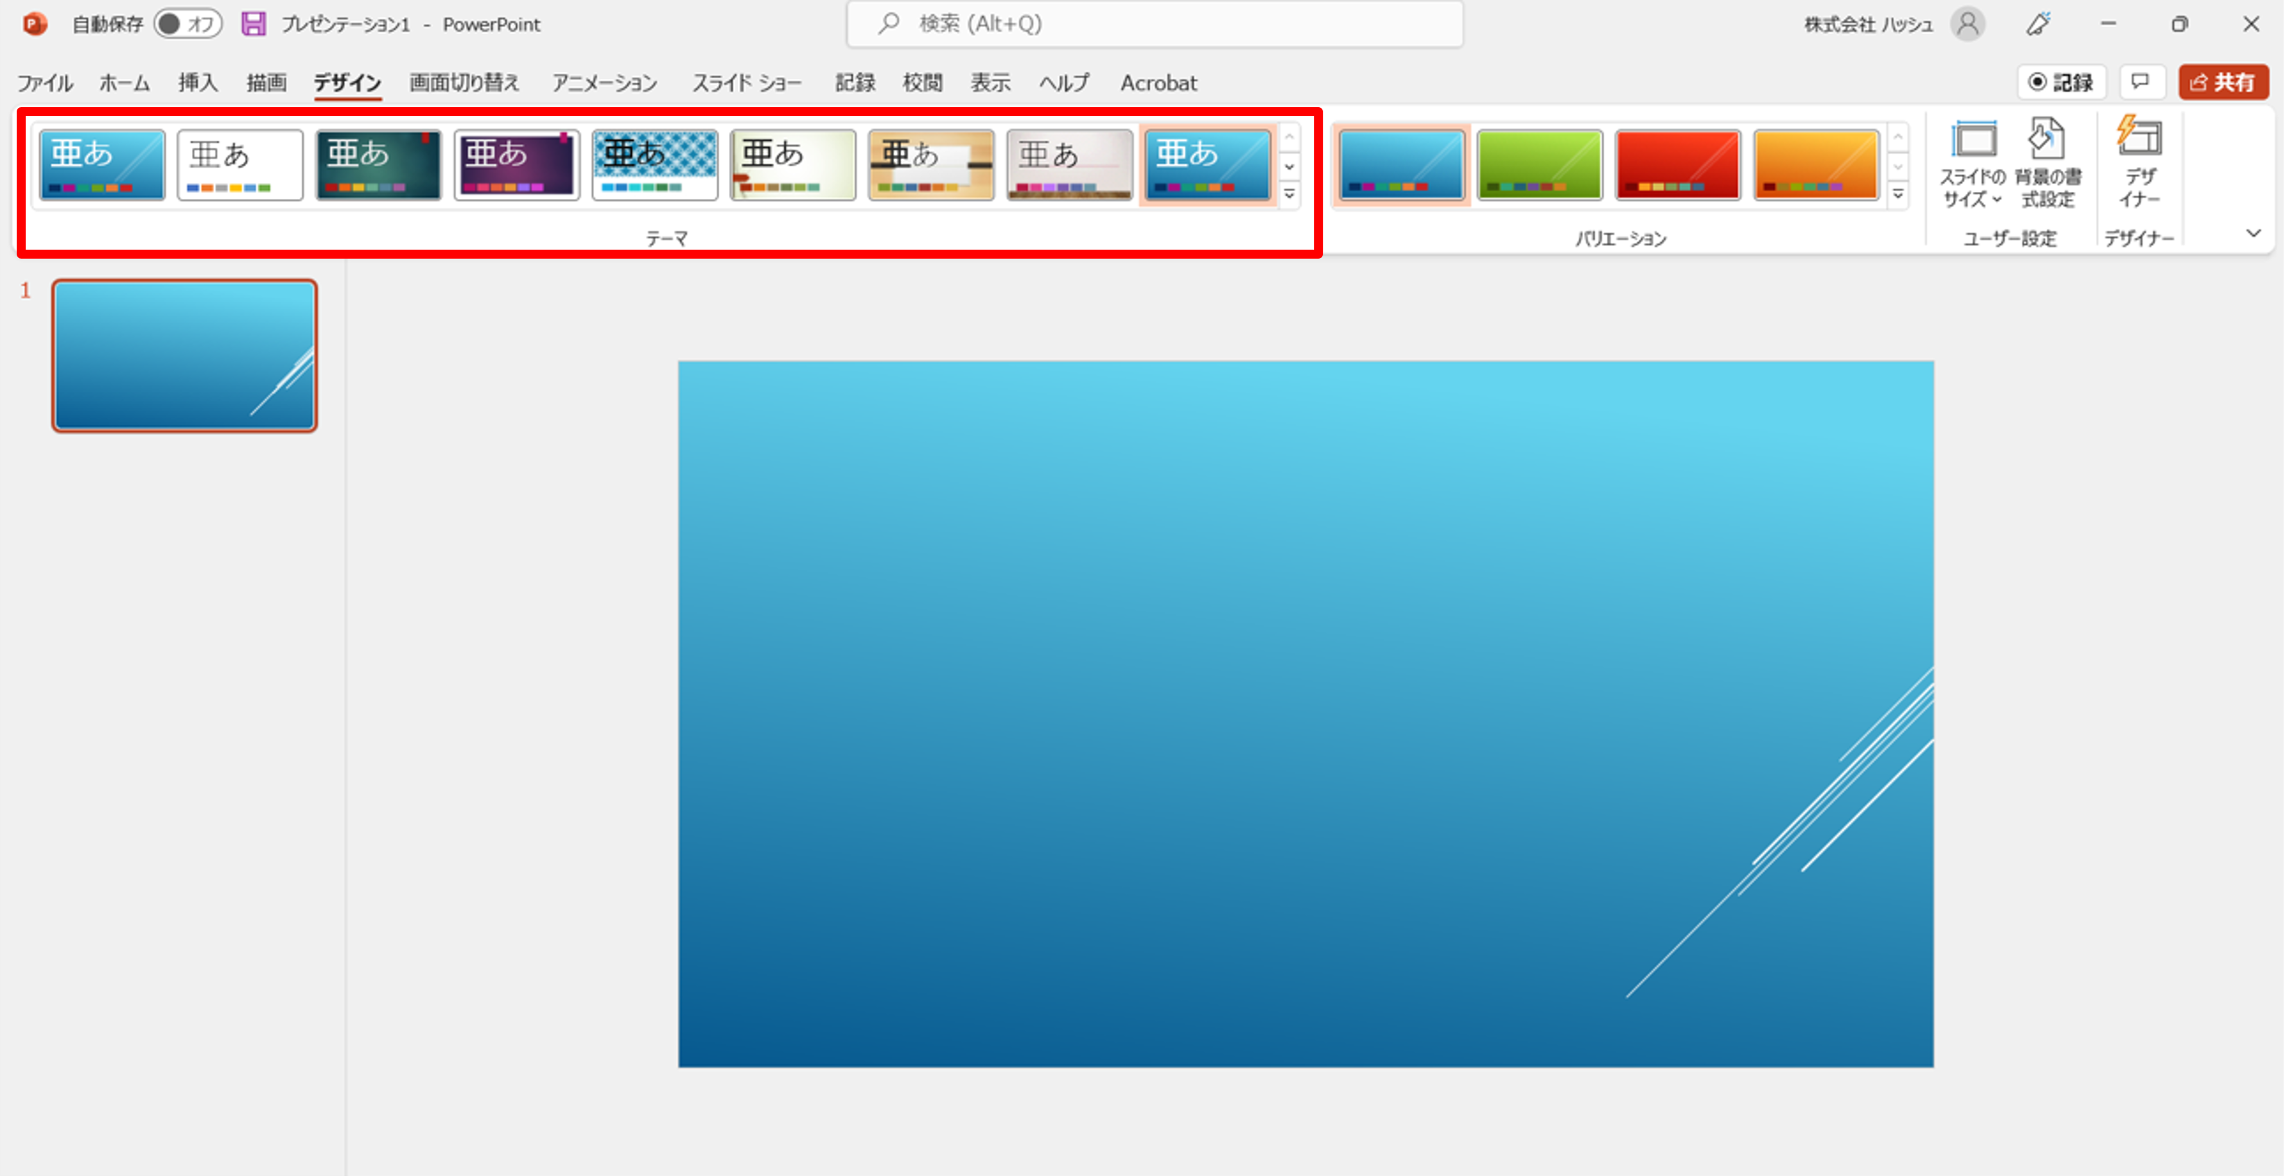The width and height of the screenshot is (2286, 1176).
Task: Click the purple save icon
Action: [254, 24]
